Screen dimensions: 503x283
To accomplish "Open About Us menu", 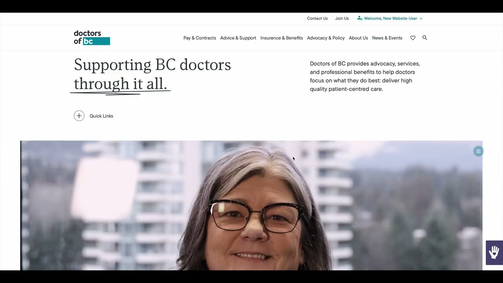I will [x=358, y=38].
